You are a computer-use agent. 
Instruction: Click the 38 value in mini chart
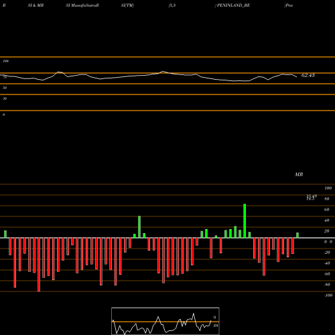click(216, 326)
